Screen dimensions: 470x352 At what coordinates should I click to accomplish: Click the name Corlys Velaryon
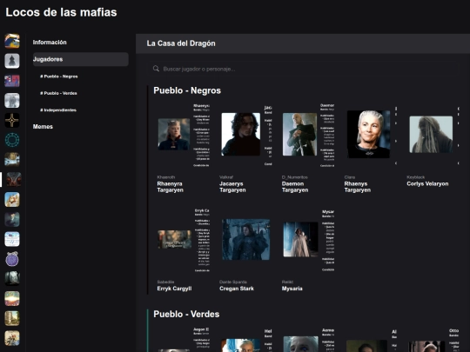[427, 183]
